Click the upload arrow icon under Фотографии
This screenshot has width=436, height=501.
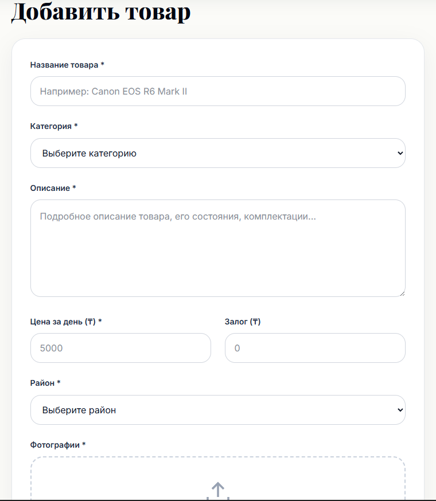point(218,490)
